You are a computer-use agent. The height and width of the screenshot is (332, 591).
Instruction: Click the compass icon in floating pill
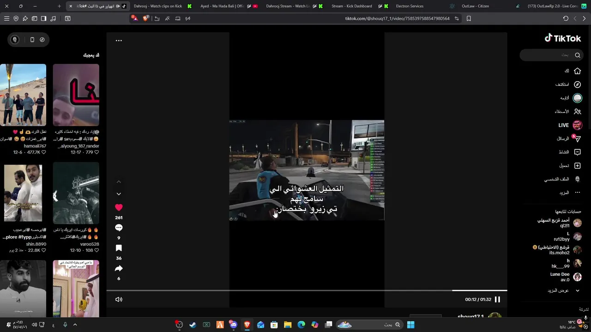(x=42, y=40)
